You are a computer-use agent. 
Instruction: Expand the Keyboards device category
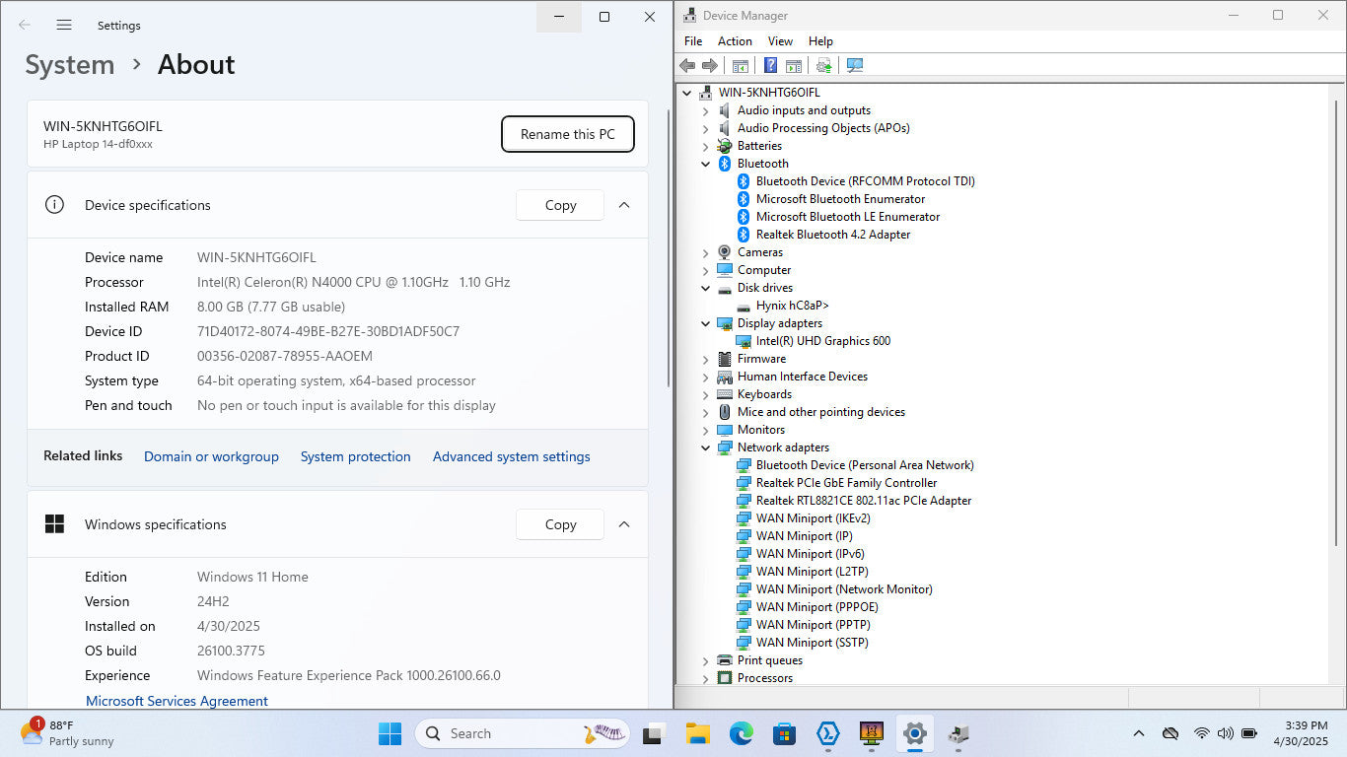click(x=705, y=394)
